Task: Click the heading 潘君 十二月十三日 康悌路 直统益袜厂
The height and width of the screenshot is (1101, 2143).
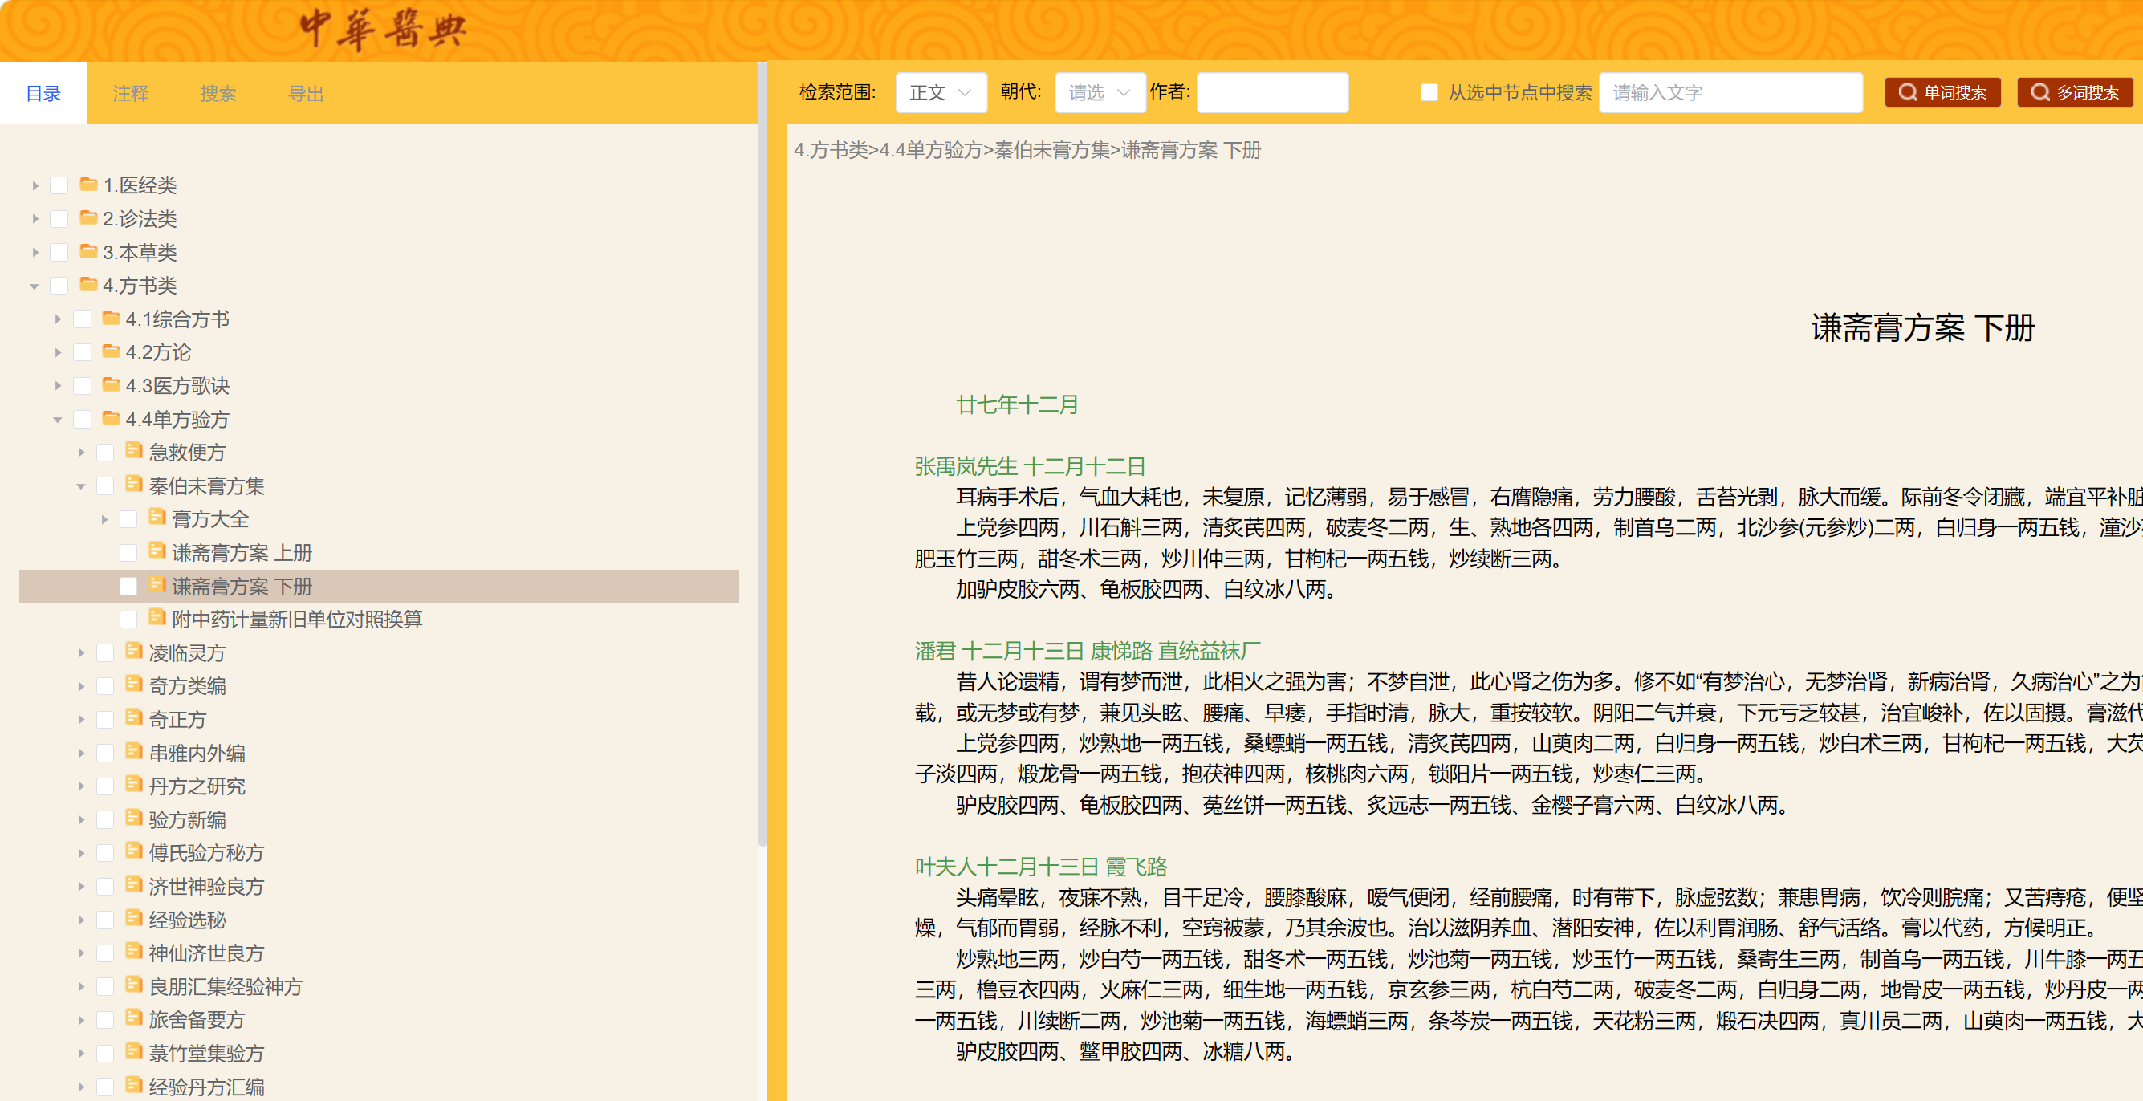Action: tap(1088, 650)
